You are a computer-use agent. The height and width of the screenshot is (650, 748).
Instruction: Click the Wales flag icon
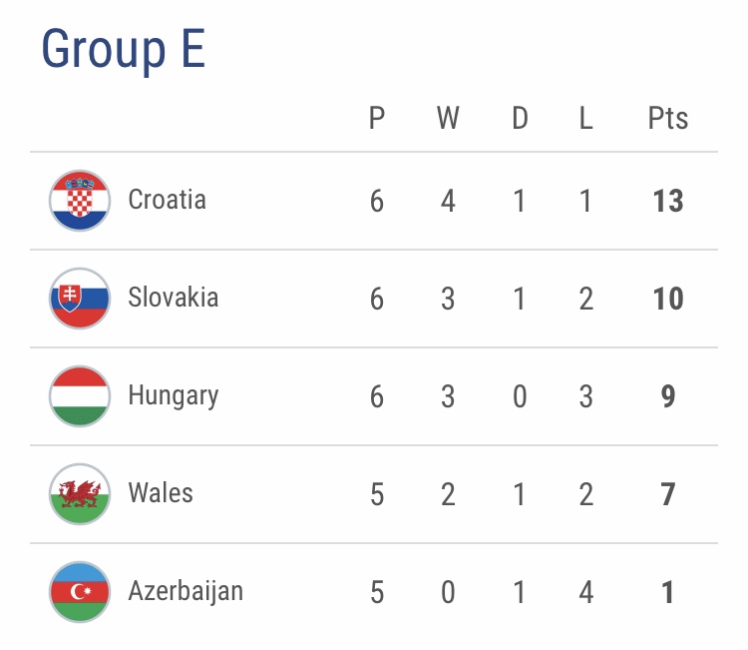pyautogui.click(x=80, y=494)
